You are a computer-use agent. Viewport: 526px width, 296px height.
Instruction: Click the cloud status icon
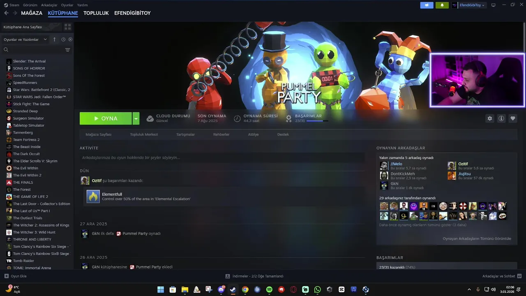(x=150, y=118)
